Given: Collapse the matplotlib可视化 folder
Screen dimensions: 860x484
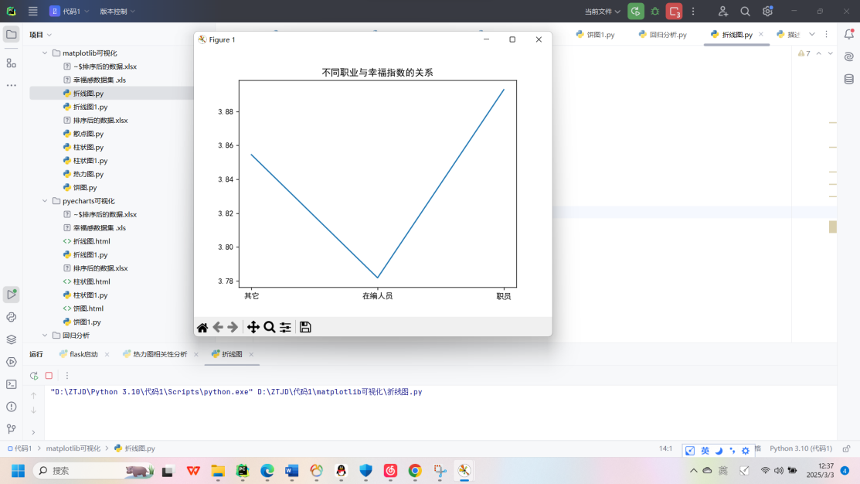Looking at the screenshot, I should pyautogui.click(x=45, y=53).
